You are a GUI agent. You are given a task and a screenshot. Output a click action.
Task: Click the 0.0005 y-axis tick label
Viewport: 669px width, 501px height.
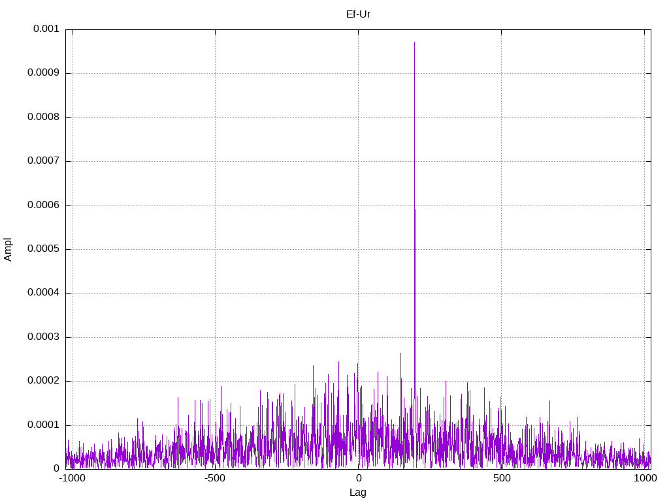coord(43,249)
